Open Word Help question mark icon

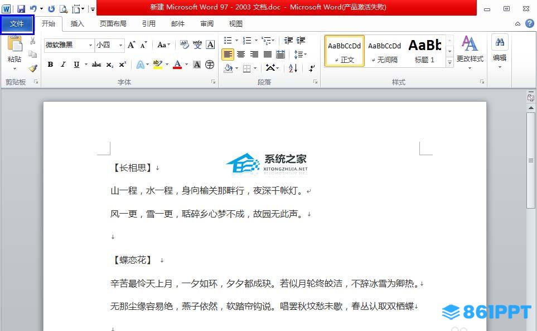point(529,23)
